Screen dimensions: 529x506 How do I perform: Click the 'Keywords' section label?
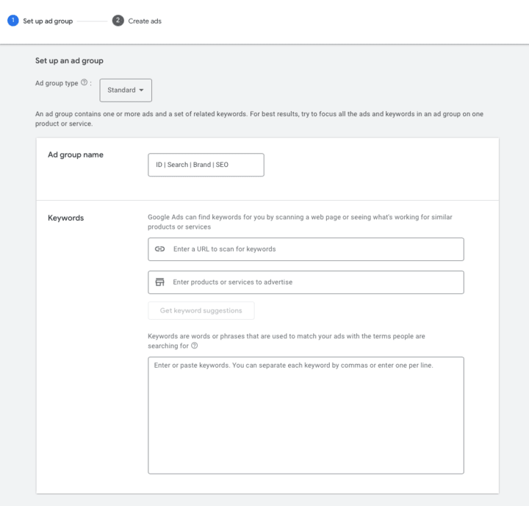65,218
